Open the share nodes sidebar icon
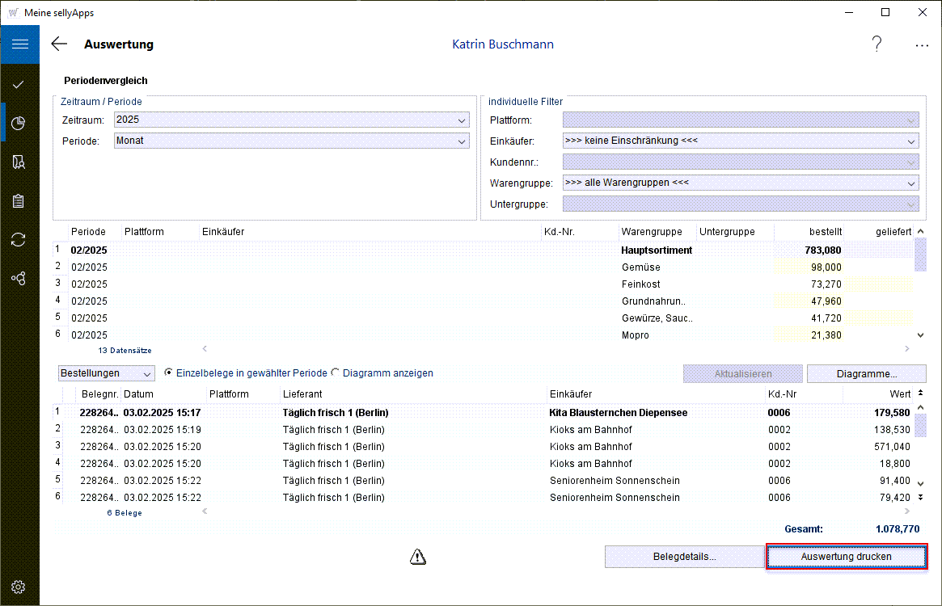942x606 pixels. (x=19, y=278)
